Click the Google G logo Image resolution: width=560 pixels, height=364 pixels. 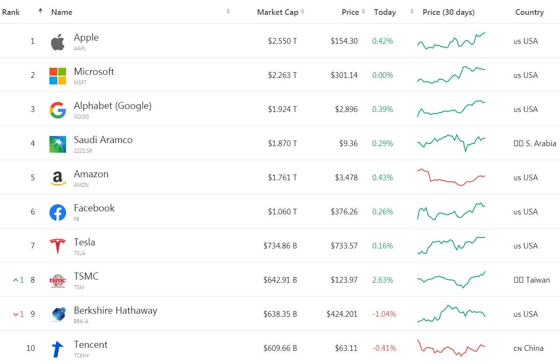[x=58, y=110]
